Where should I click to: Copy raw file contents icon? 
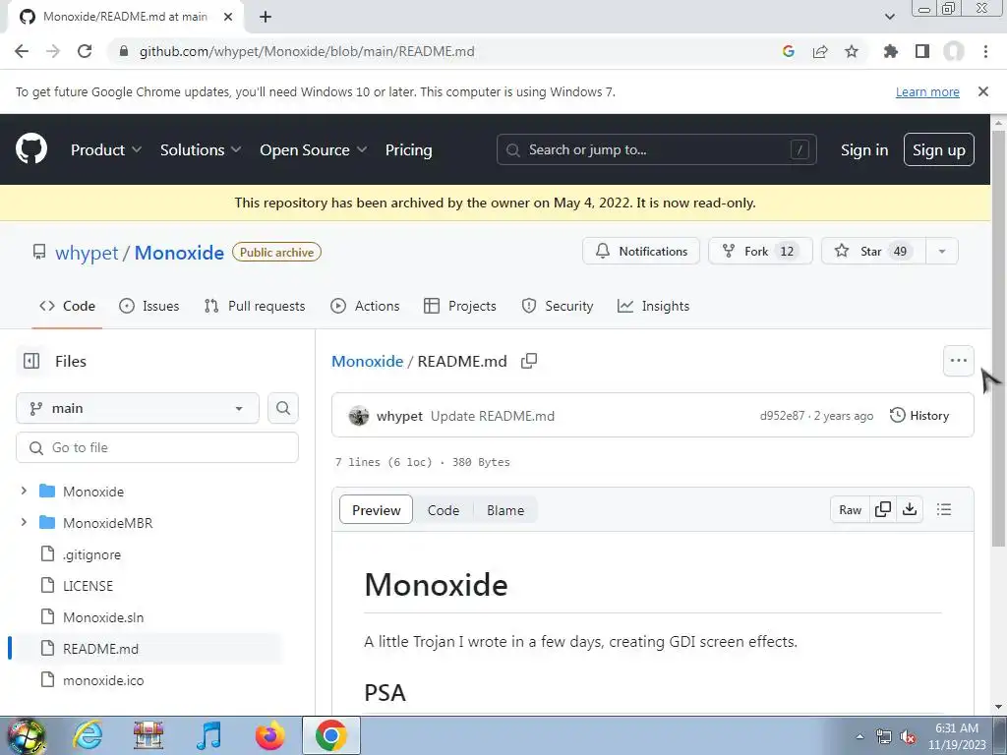[x=883, y=510]
